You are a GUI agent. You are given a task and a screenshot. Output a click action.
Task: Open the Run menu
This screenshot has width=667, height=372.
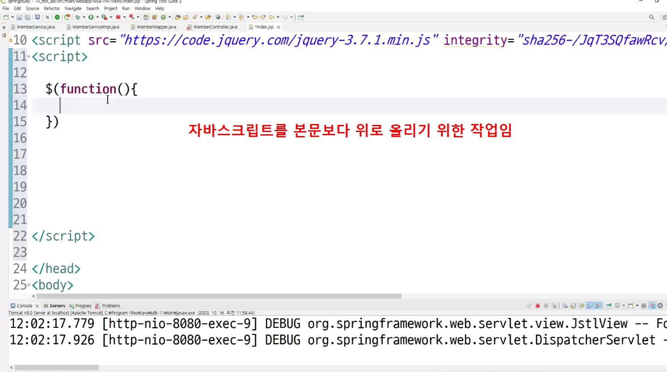(126, 8)
